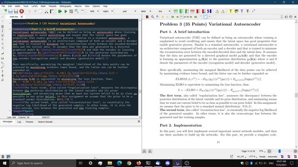This screenshot has height=167, width=298.
Task: Click the blue T toolbar icon
Action: point(242,11)
